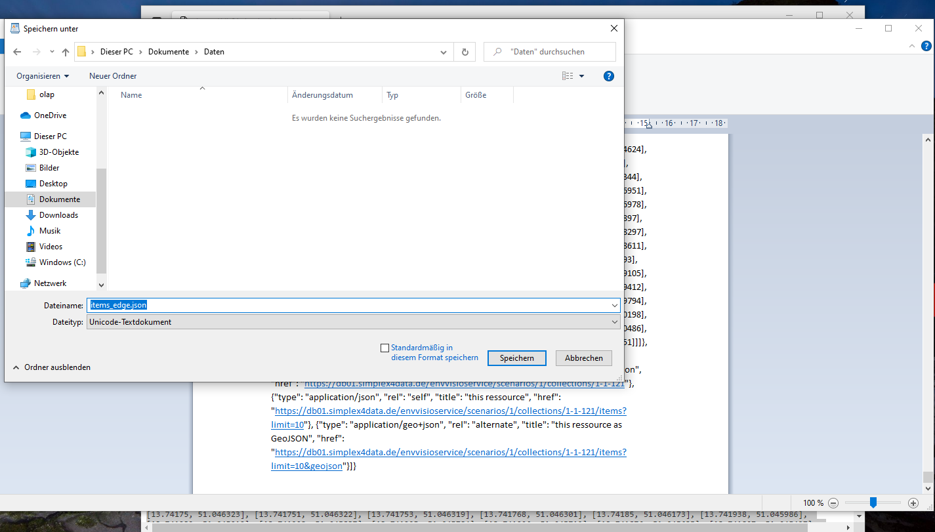Viewport: 935px width, 532px height.
Task: Click the view options icon
Action: pos(568,76)
